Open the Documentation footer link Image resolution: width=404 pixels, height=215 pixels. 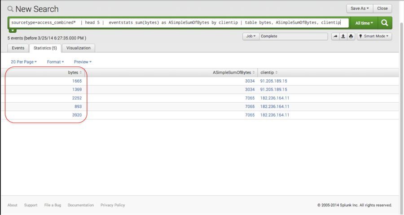(81, 205)
